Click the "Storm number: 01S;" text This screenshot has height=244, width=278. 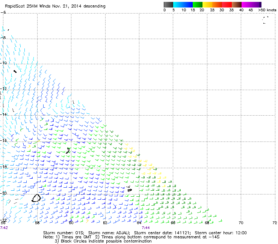(64, 233)
